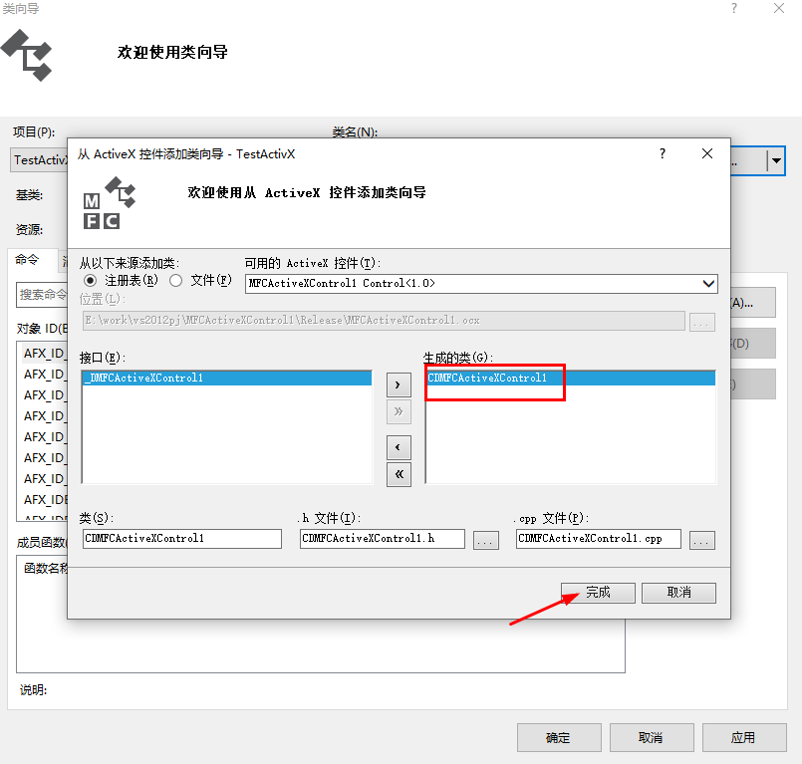Screen dimensions: 802x764
Task: Click the help question mark on the ActiveX wizard
Action: [662, 154]
